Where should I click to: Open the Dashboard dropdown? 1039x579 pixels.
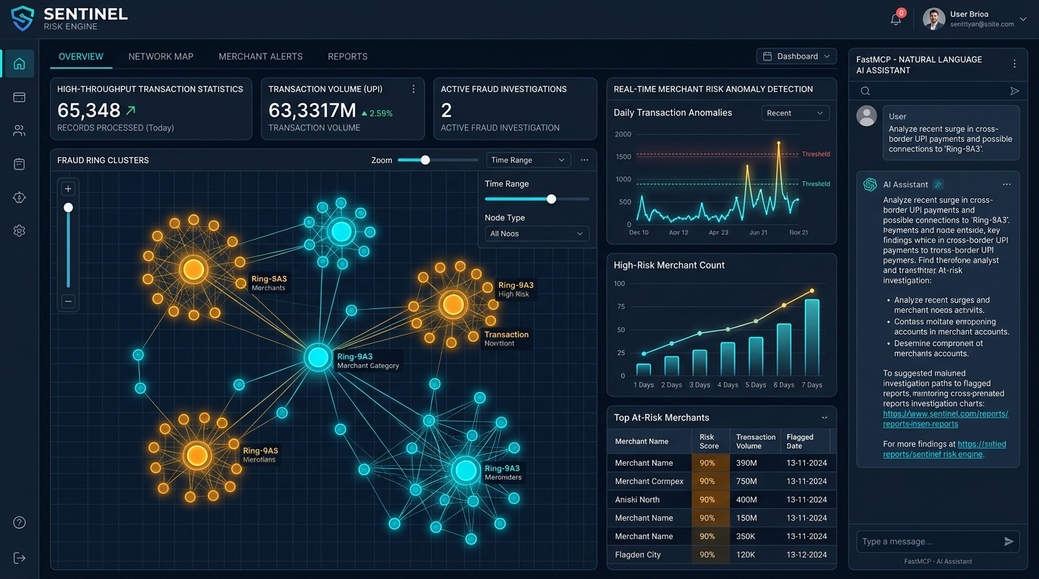797,57
